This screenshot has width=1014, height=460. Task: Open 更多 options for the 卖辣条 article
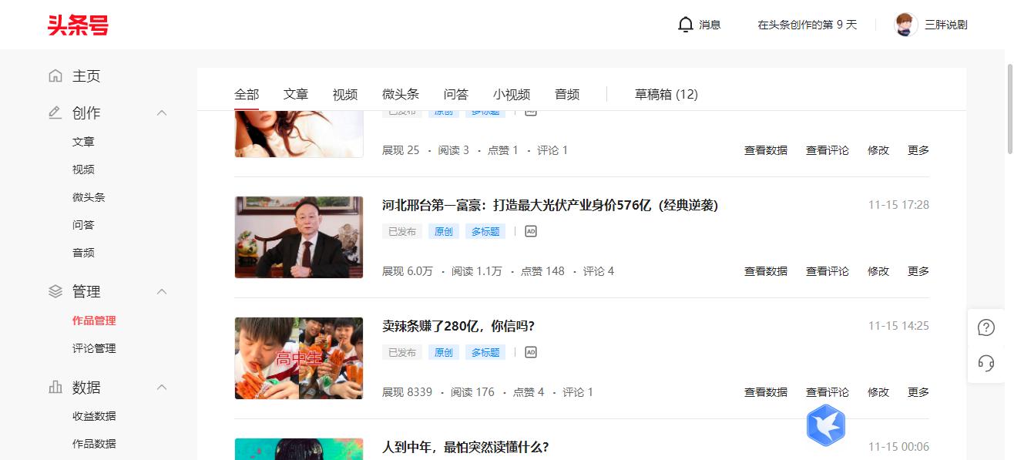(917, 391)
